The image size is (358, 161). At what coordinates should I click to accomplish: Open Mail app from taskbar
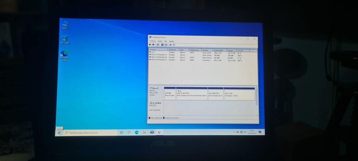coord(152,132)
